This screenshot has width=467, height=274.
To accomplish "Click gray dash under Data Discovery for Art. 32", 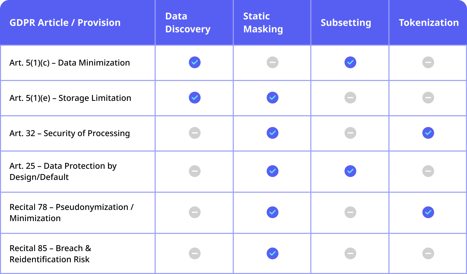I will pyautogui.click(x=195, y=133).
